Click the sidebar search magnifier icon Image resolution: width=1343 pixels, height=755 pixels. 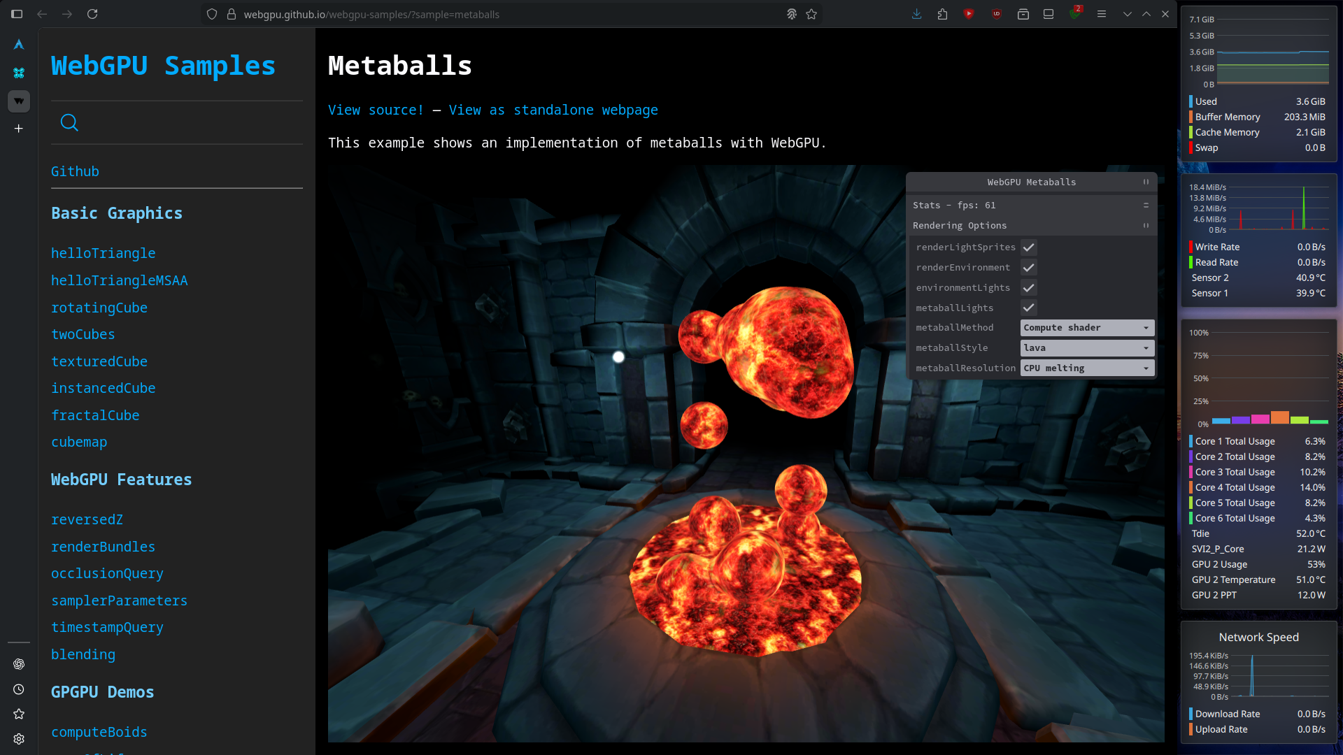(x=69, y=123)
